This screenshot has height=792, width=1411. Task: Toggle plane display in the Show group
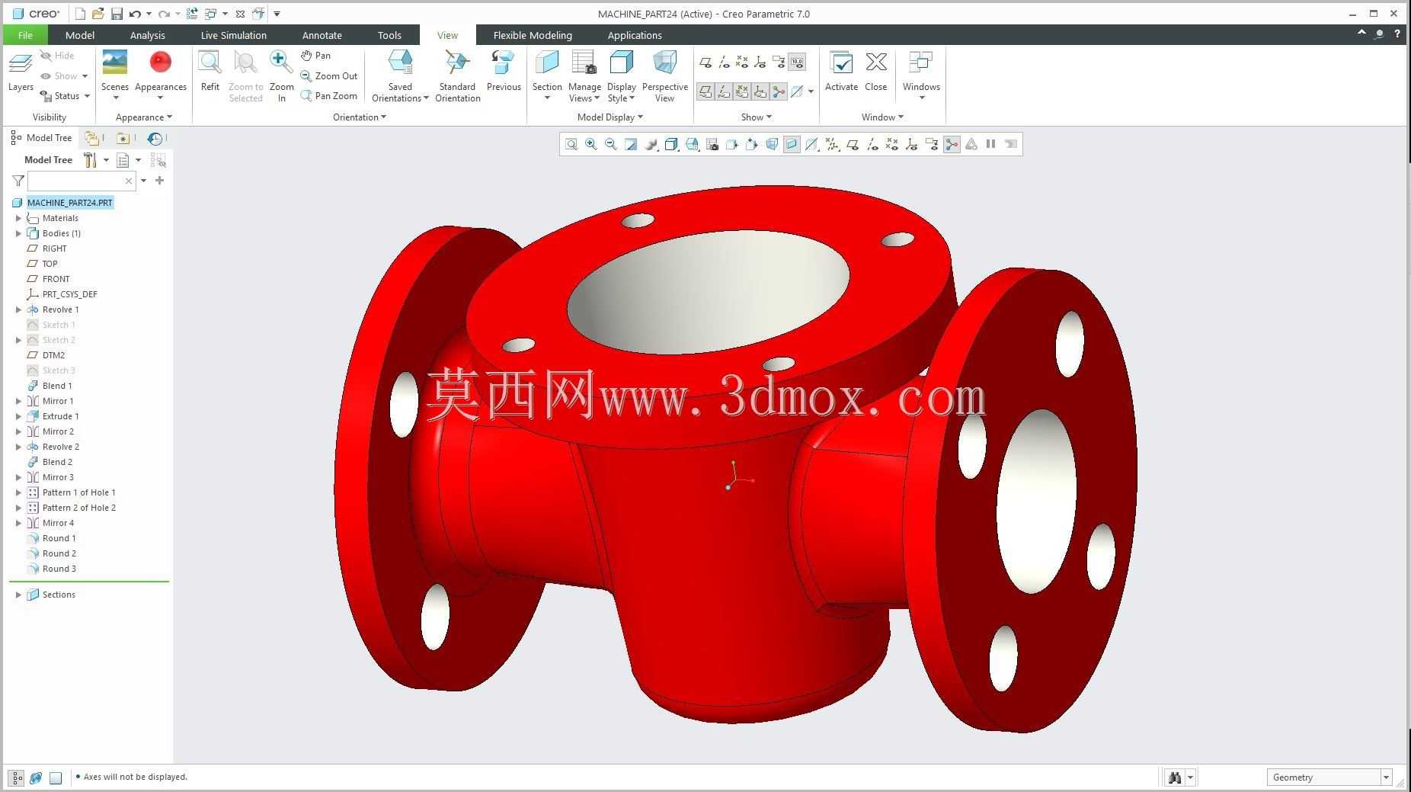pyautogui.click(x=705, y=63)
